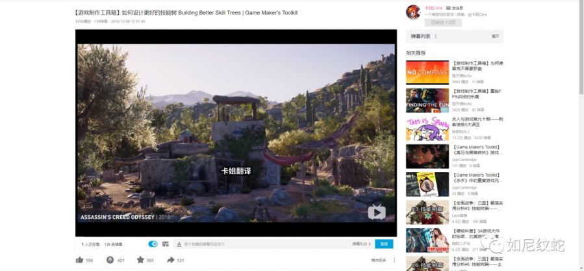This screenshot has height=271, width=584.
Task: Click uploader JojoCambridge under 夏日与黑暗森林
Action: [x=464, y=159]
